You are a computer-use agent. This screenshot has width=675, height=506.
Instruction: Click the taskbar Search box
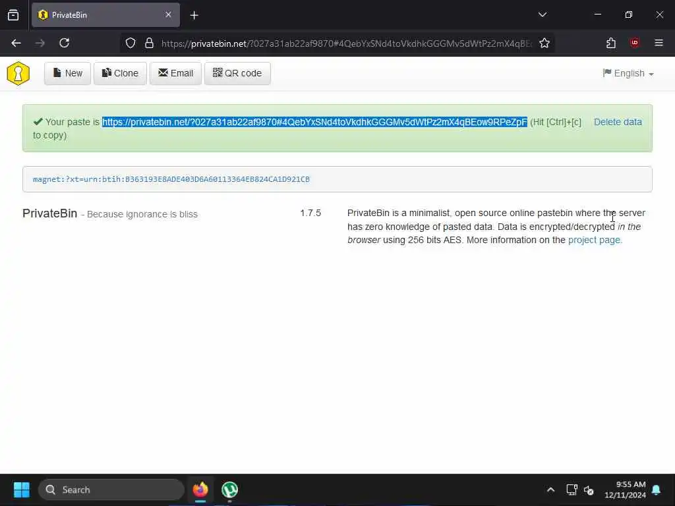pos(111,490)
